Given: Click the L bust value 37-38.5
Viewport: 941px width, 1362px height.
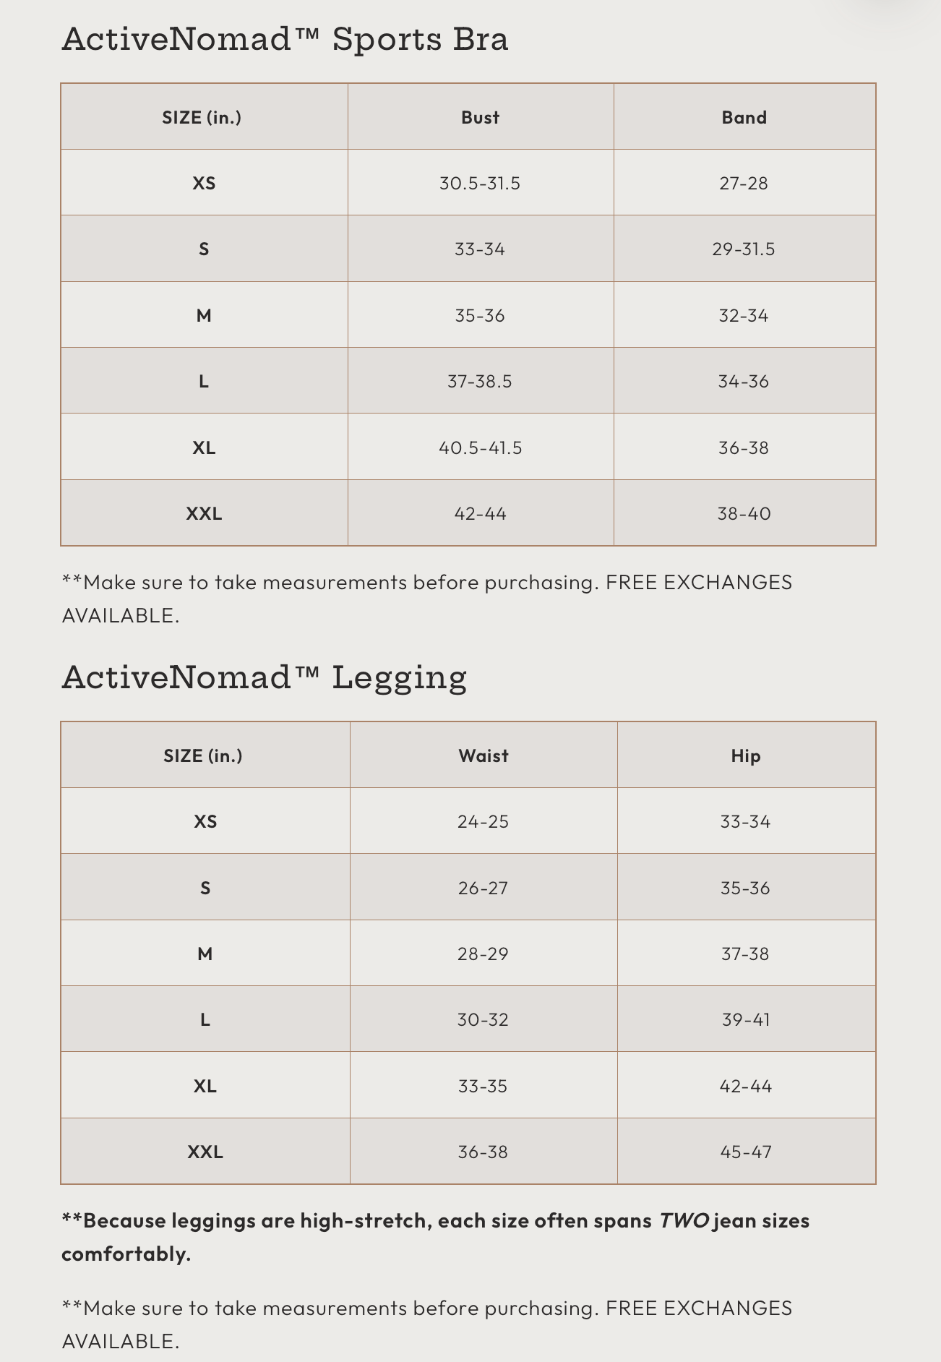Looking at the screenshot, I should [480, 381].
